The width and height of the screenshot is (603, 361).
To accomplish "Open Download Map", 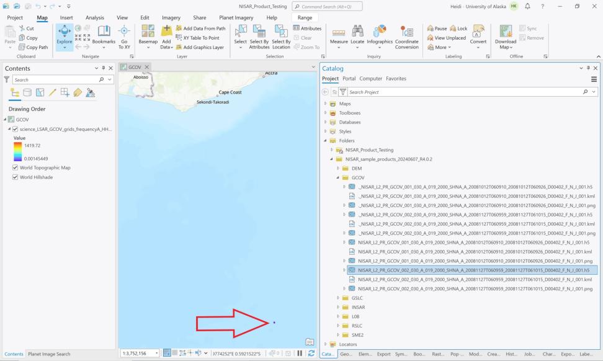I will click(x=506, y=37).
